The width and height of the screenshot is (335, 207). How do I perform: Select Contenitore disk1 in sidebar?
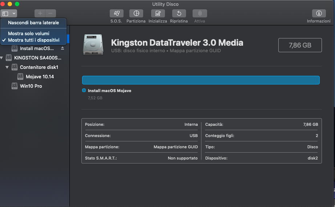39,67
